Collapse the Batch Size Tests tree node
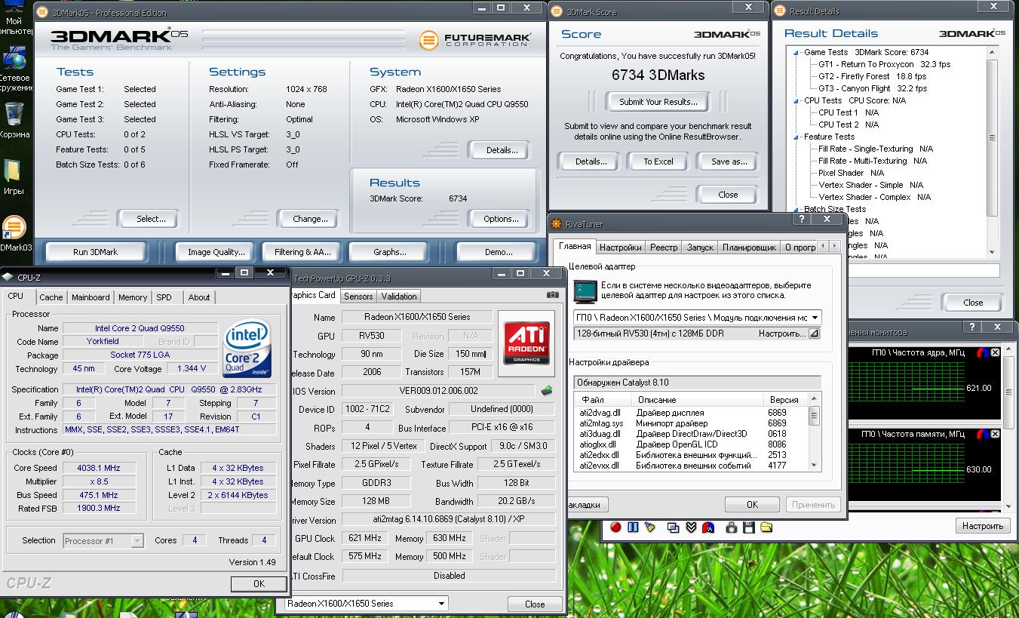This screenshot has width=1019, height=618. (x=796, y=209)
